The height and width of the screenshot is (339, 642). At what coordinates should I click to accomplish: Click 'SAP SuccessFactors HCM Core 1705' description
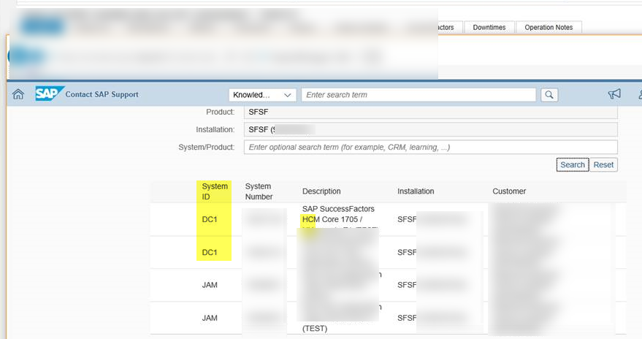pyautogui.click(x=338, y=214)
